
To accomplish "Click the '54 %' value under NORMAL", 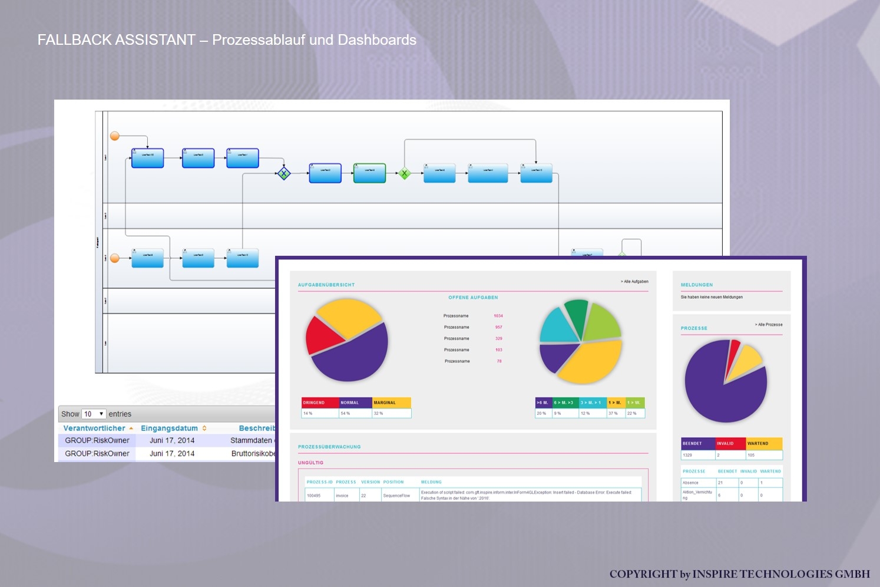I will (x=345, y=413).
